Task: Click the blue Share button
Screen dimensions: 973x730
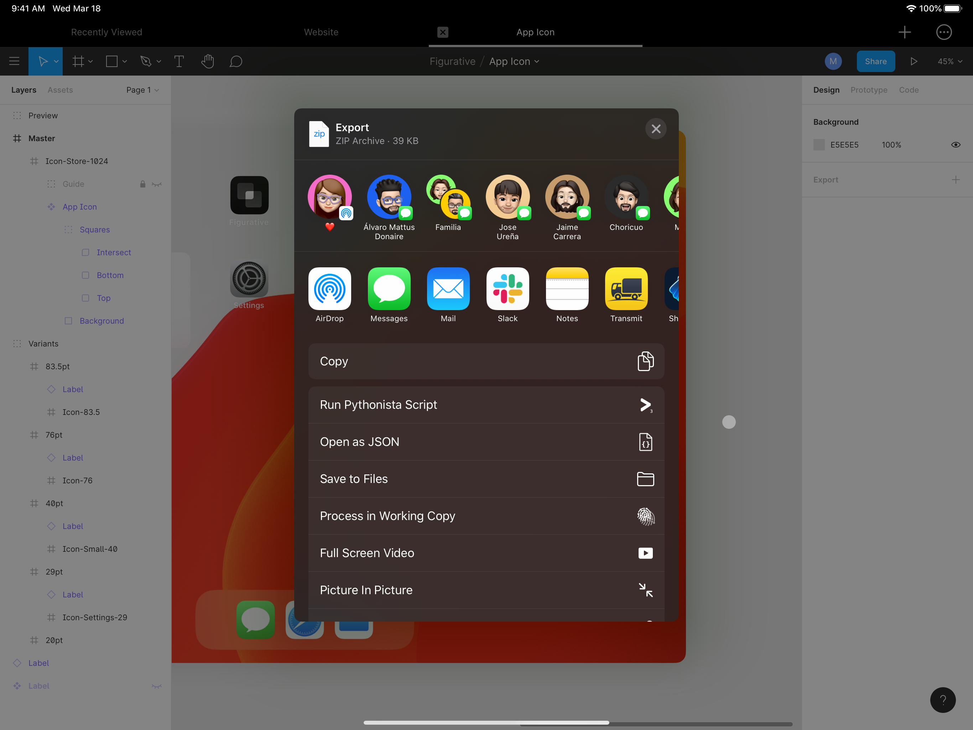Action: point(875,61)
